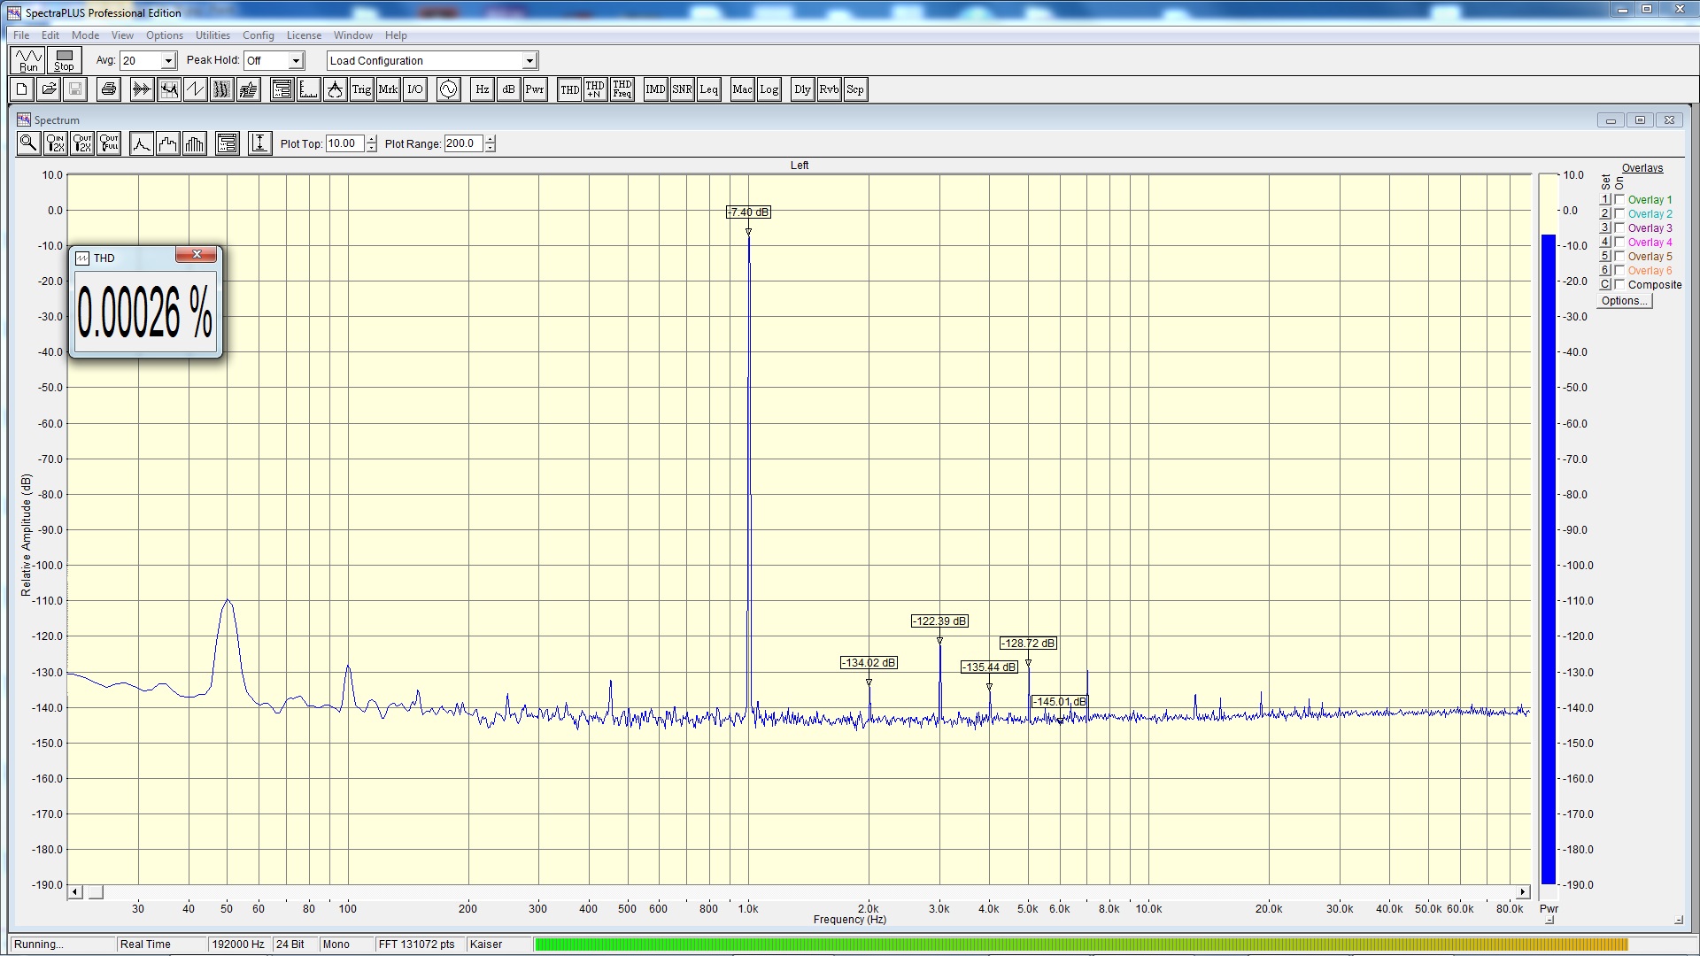Open the signal generator icon
Screen dimensions: 1700x956
[449, 89]
